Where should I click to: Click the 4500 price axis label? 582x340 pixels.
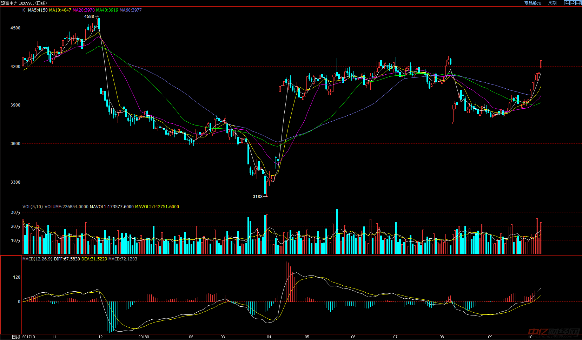[15, 28]
